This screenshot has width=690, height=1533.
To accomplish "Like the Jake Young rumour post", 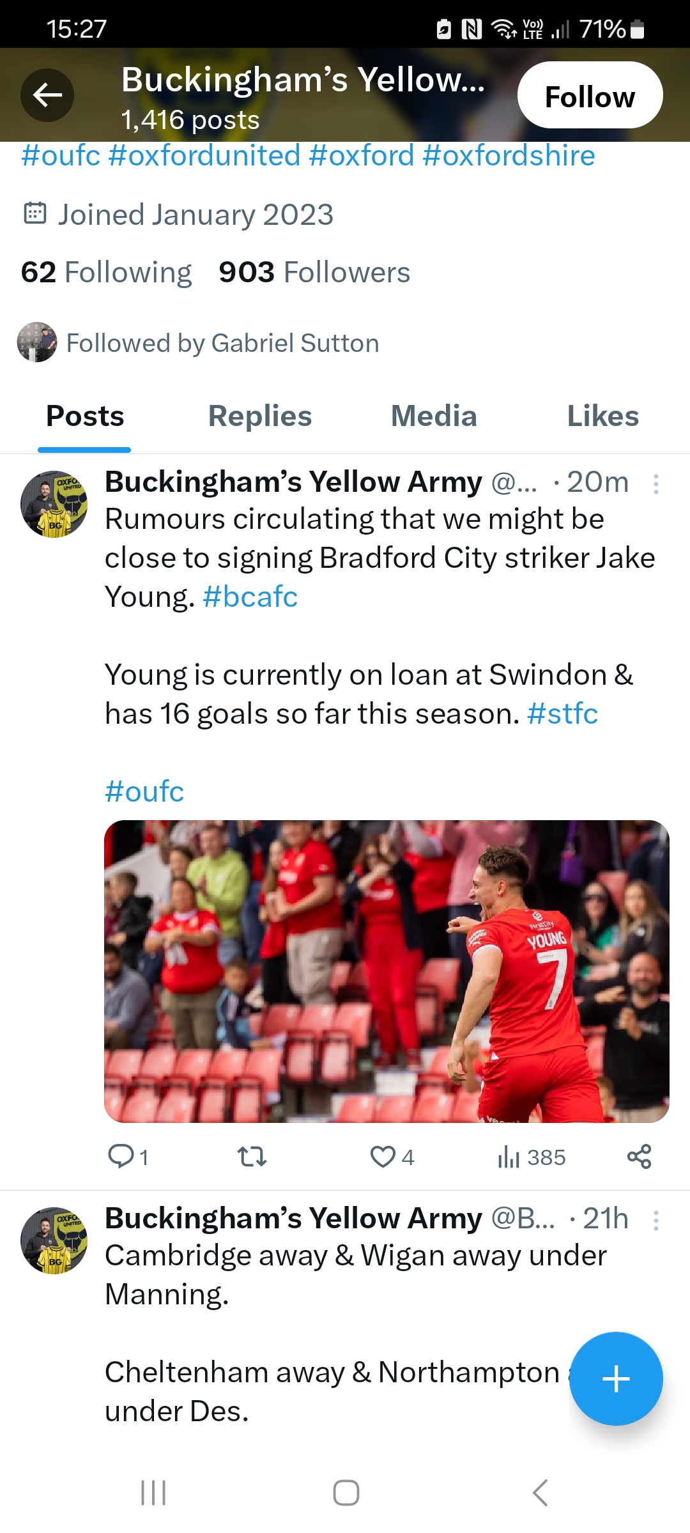I will point(383,1156).
